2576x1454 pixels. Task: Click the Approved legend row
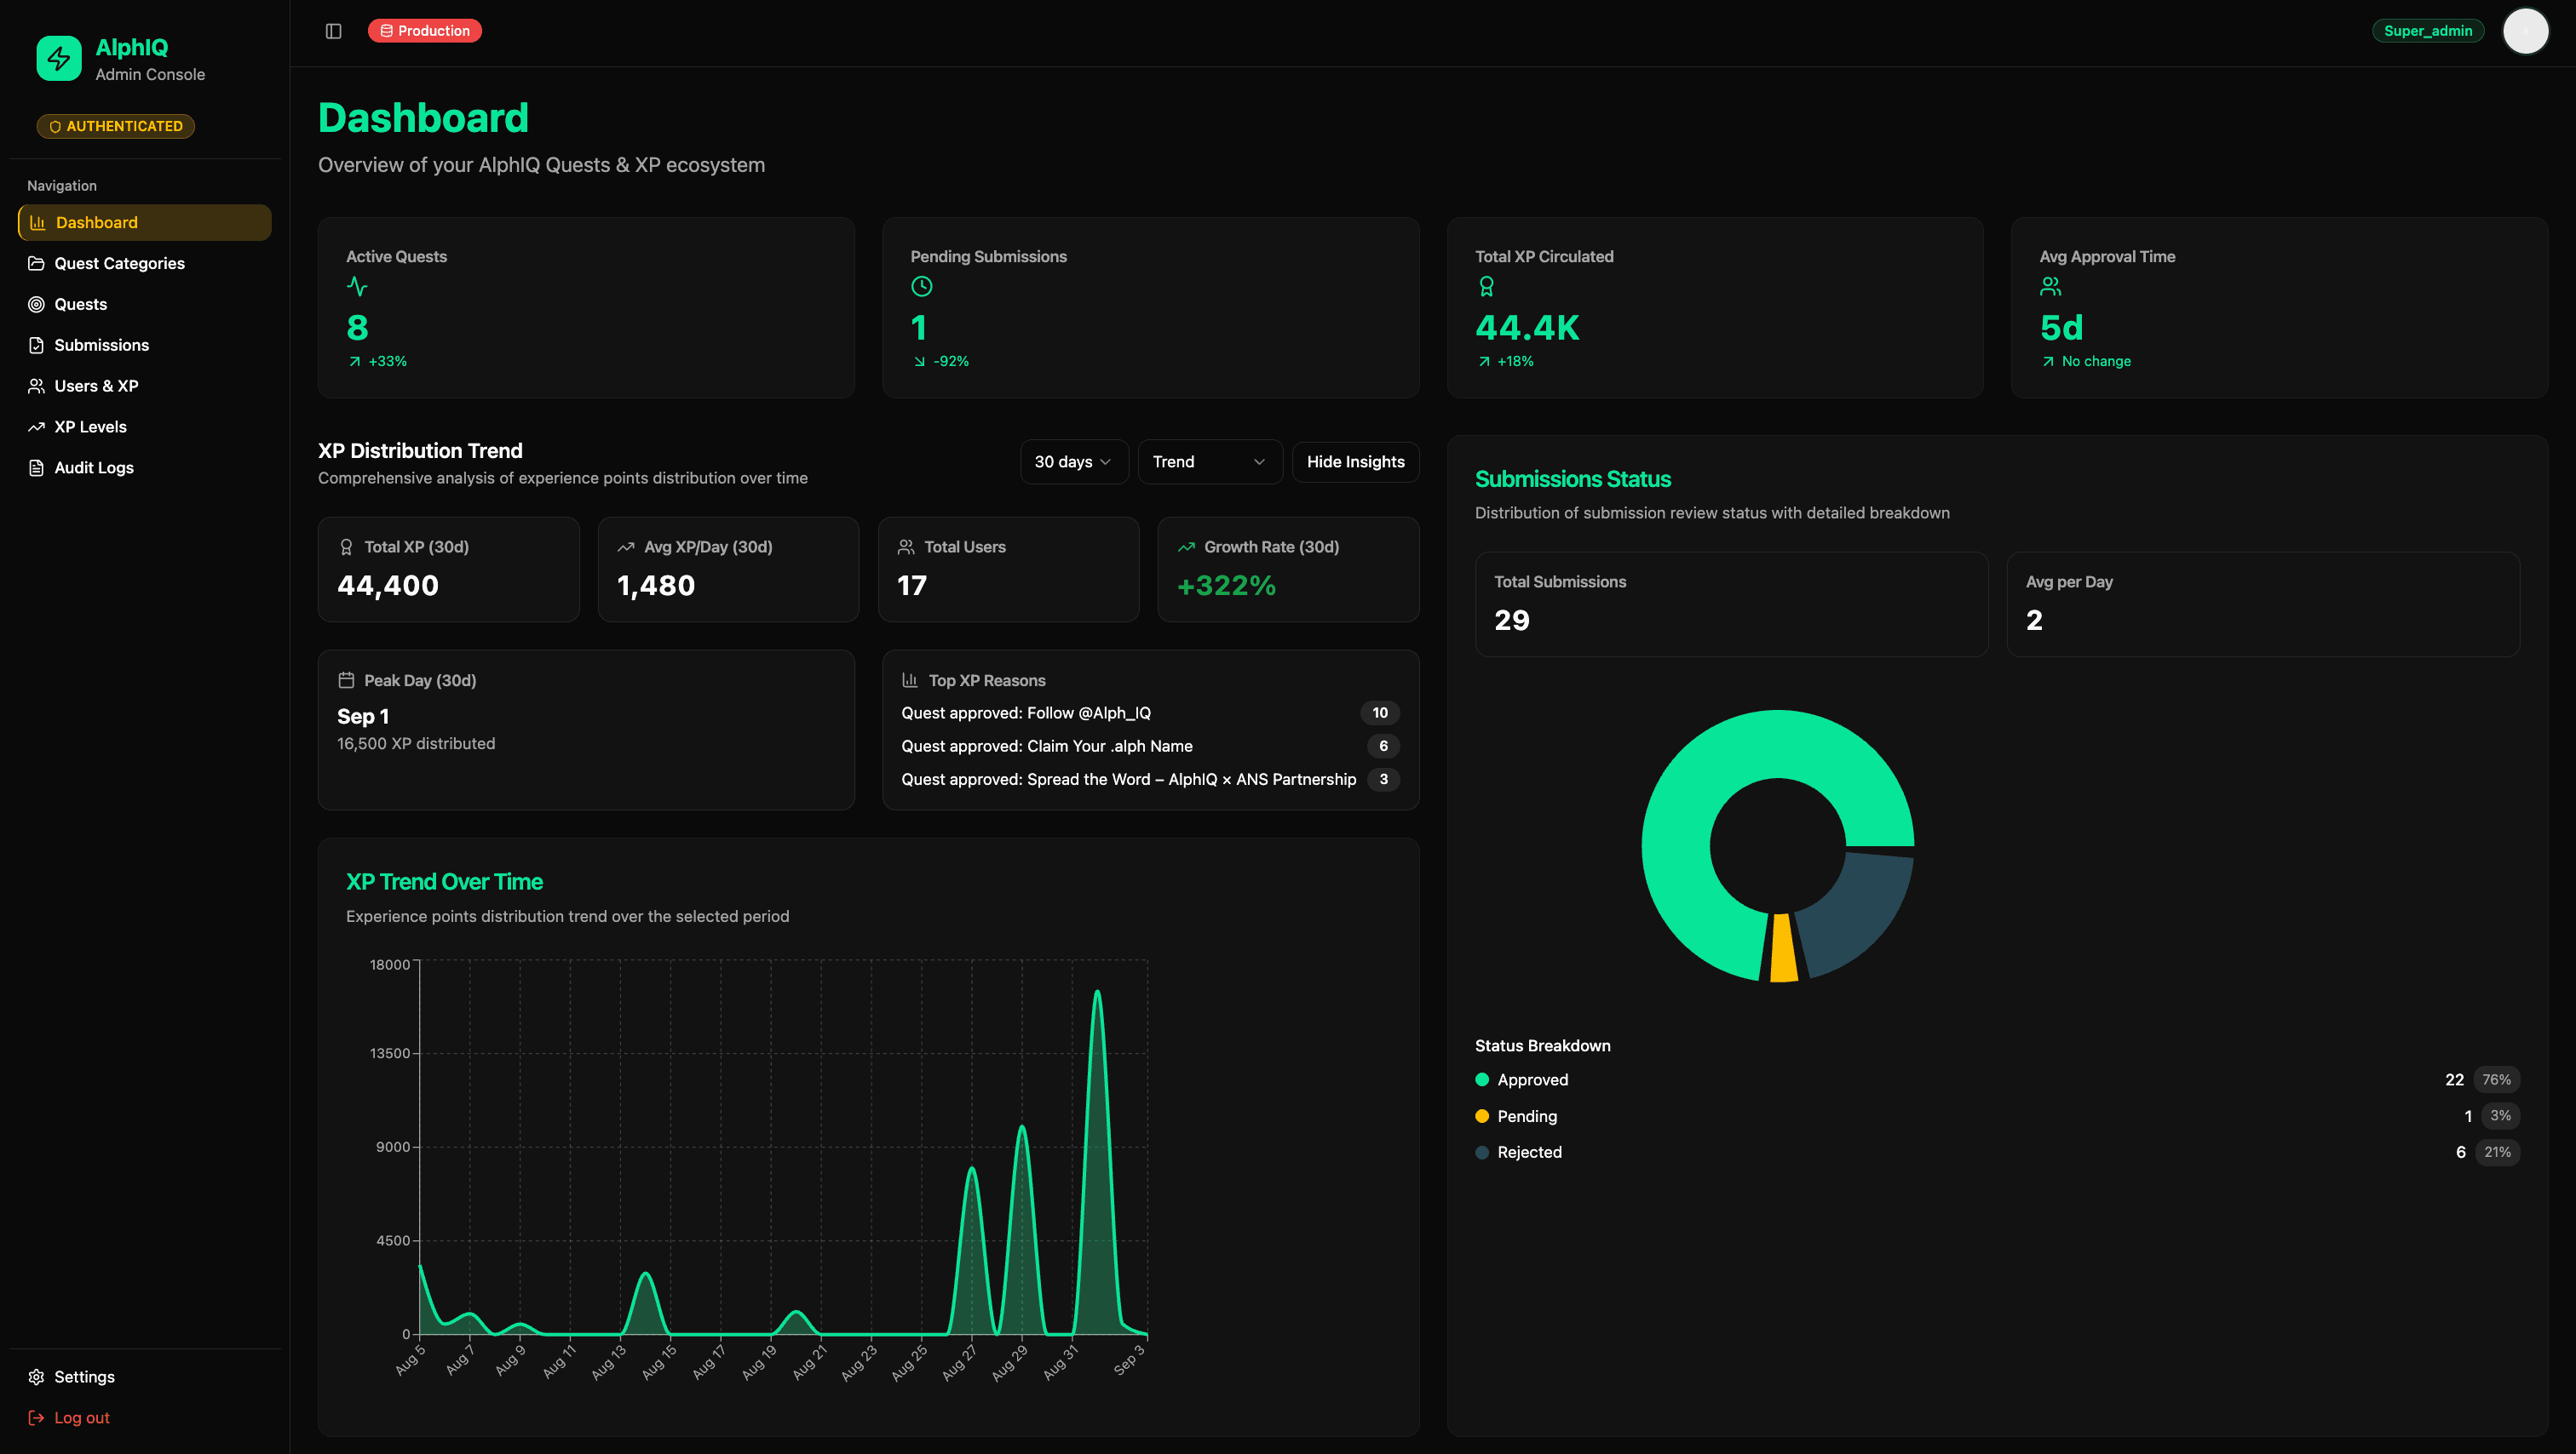(1997, 1080)
